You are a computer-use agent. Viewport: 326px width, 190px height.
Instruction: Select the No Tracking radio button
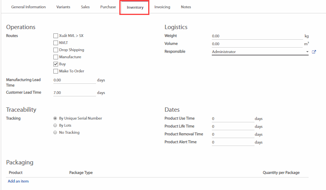(55, 133)
